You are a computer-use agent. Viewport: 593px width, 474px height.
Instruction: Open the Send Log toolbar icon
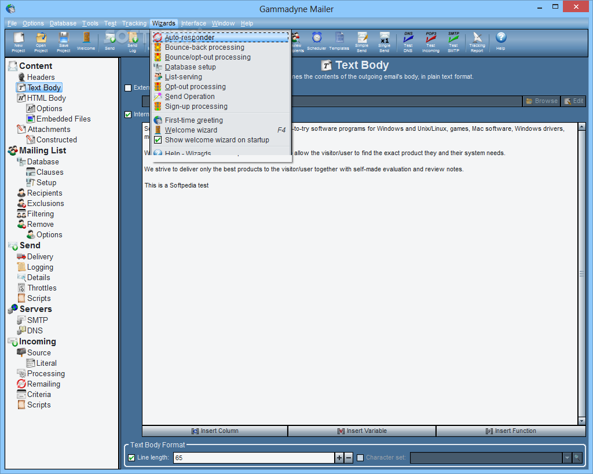tap(133, 42)
